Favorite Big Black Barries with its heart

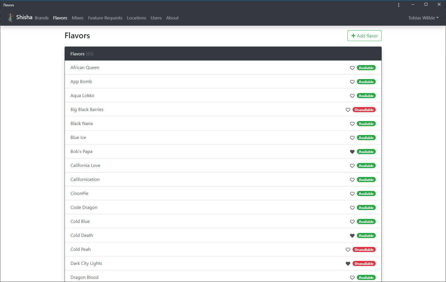pos(348,110)
